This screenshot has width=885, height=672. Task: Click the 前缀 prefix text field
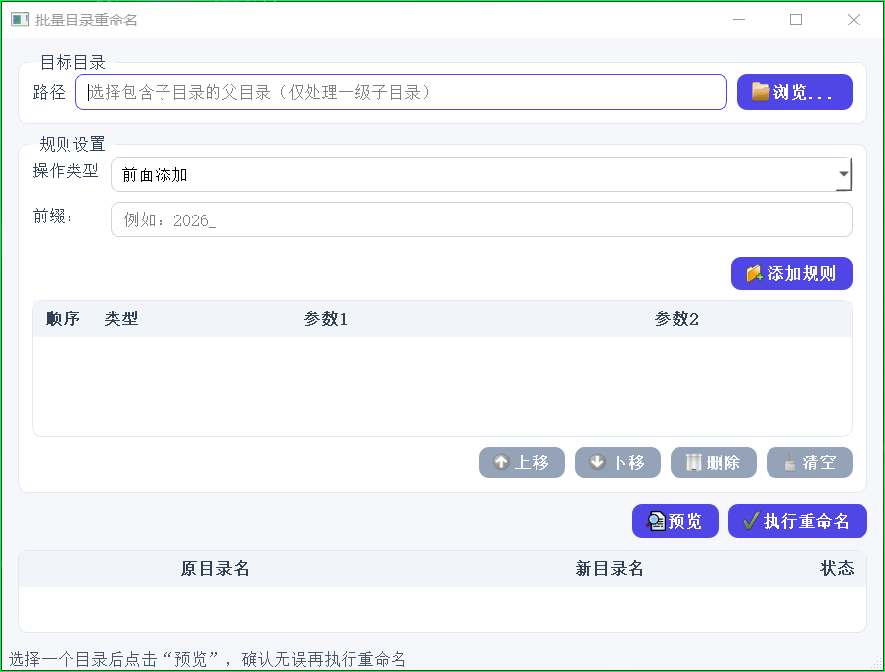pyautogui.click(x=481, y=219)
